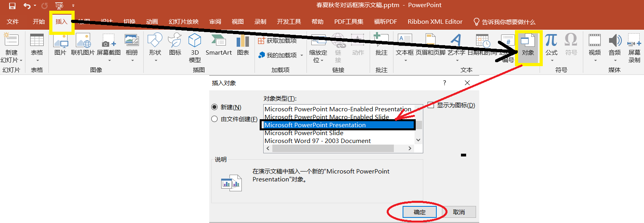644x223 pixels.
Task: Switch to the 开发工具 developer tab
Action: click(289, 22)
